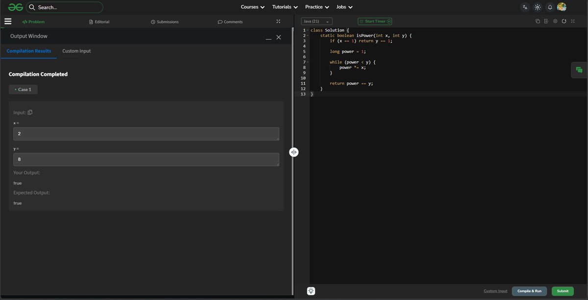Switch to the Submissions tab
This screenshot has width=588, height=300.
pos(165,22)
